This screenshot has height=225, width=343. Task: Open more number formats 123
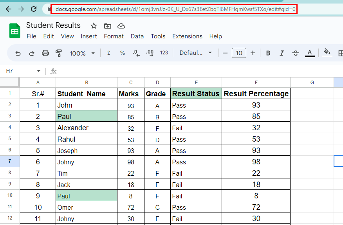coord(164,53)
